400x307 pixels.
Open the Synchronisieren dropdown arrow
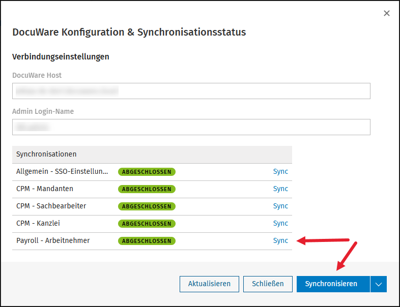coord(379,284)
